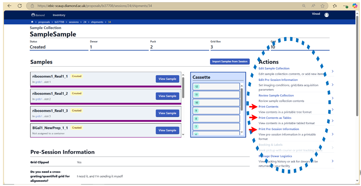Open Edit Sample Collection action
The width and height of the screenshot is (361, 186).
pyautogui.click(x=274, y=68)
